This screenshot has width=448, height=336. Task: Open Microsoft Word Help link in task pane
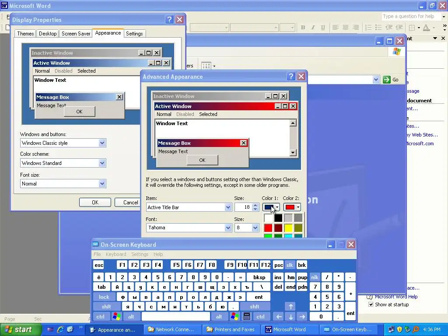[x=396, y=297]
